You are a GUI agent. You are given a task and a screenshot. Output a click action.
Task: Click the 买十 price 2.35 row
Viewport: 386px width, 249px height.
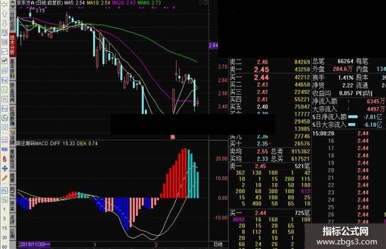pyautogui.click(x=270, y=144)
